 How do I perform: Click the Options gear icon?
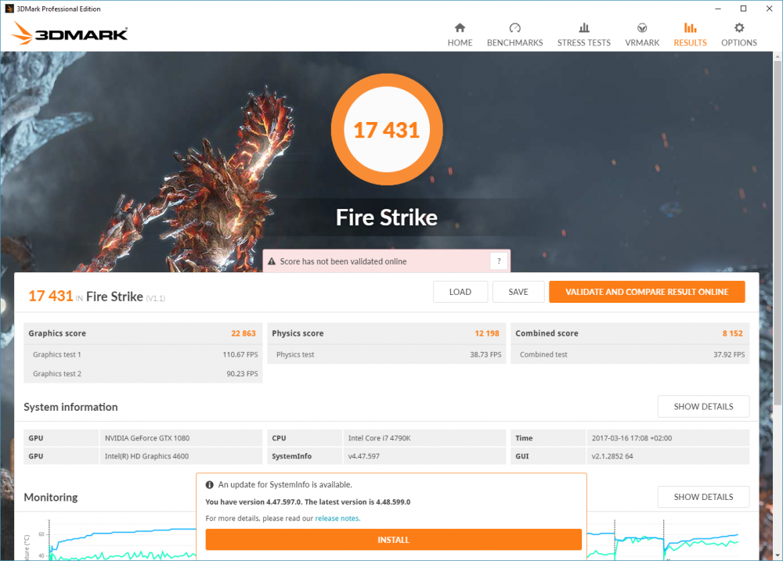[739, 27]
